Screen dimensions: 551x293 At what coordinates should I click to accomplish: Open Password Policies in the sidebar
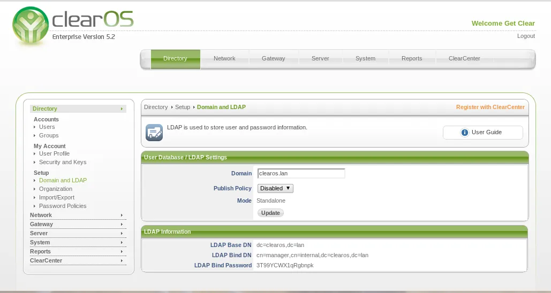[x=63, y=206]
